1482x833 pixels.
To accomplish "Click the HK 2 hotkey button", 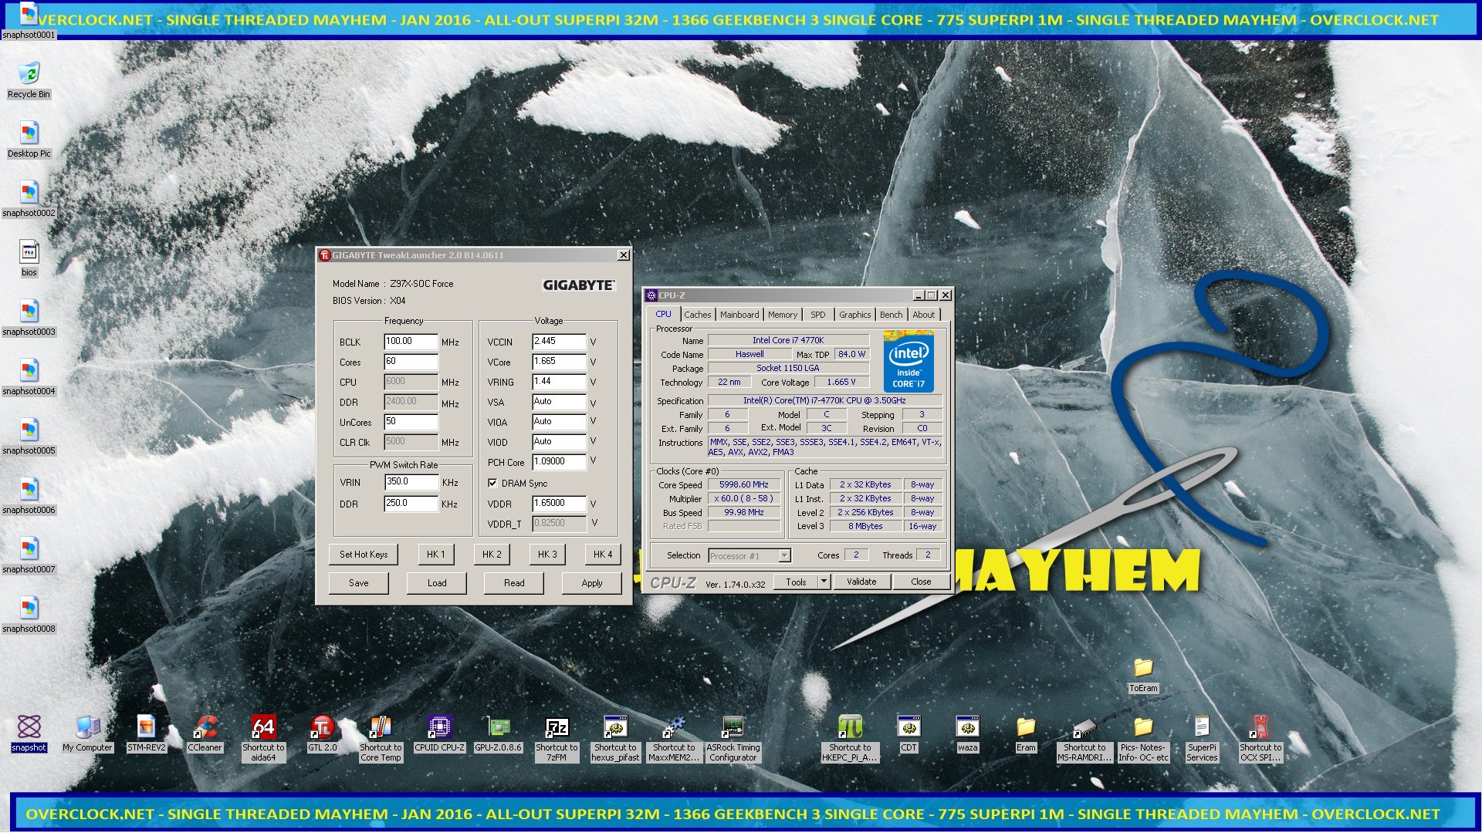I will pyautogui.click(x=492, y=555).
